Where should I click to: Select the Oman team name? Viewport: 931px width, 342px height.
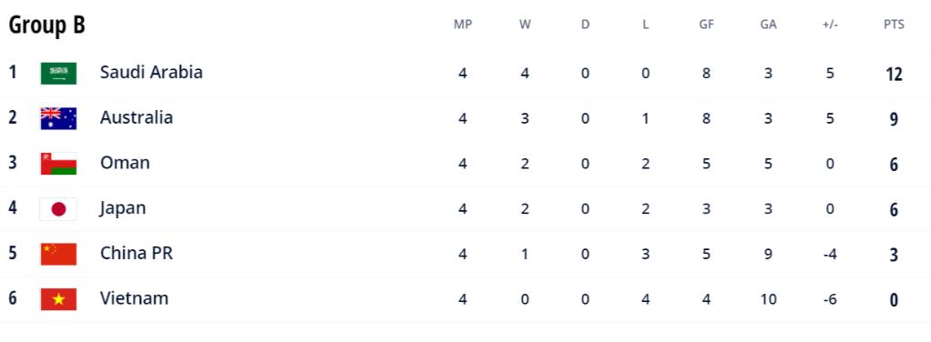click(125, 163)
